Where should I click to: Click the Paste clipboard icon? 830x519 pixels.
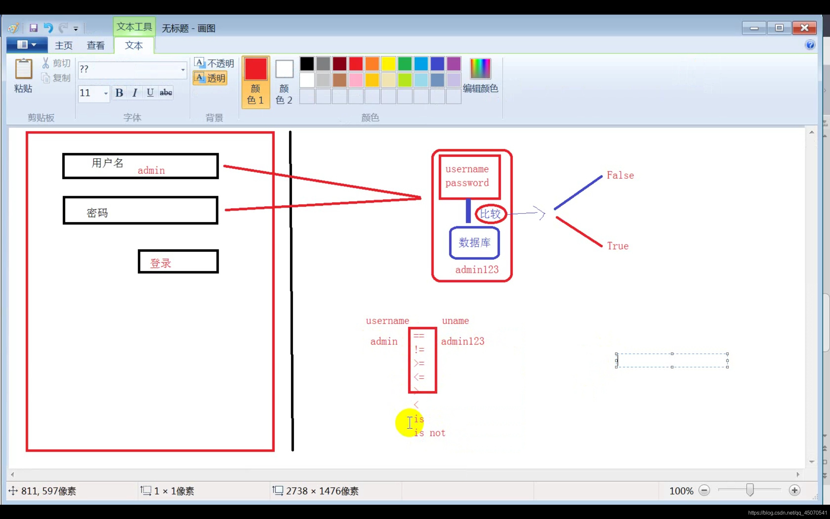23,69
